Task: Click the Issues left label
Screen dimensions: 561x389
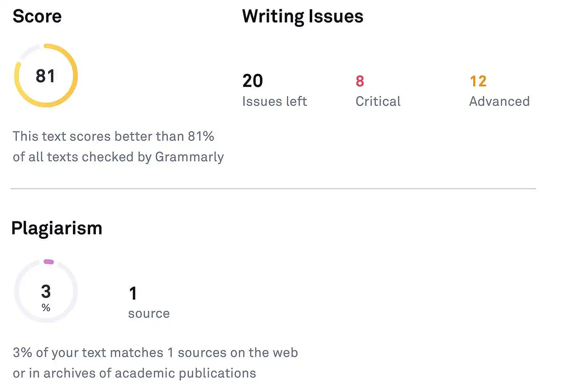Action: coord(274,101)
